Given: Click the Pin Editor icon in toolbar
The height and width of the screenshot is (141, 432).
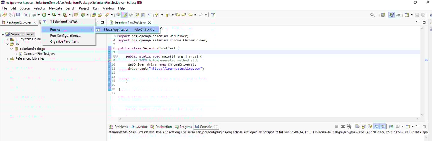Looking at the screenshot, I should [213, 15].
